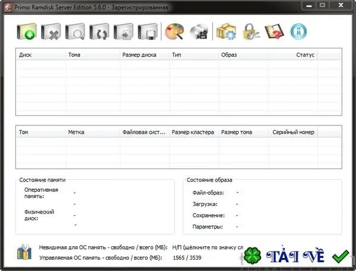The image size is (356, 271).
Task: Sort by Диск column header
Action: [x=41, y=55]
